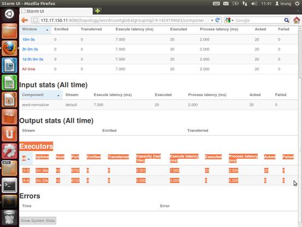Open the update manager icon with 675 badge
This screenshot has height=227, width=302.
[x=9, y=168]
